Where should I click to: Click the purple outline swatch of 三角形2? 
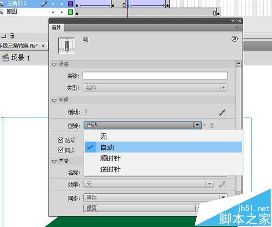pyautogui.click(x=70, y=4)
